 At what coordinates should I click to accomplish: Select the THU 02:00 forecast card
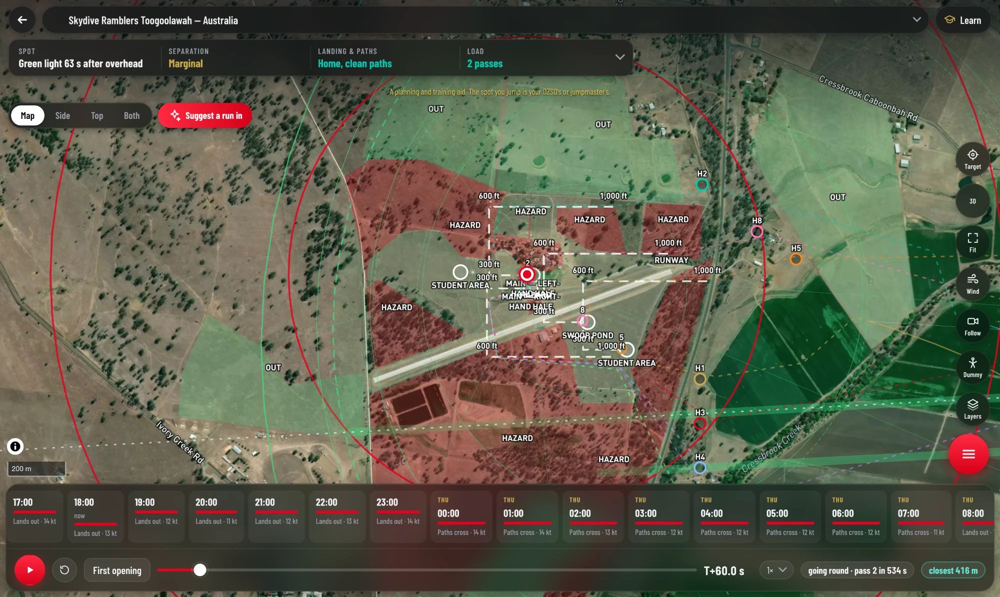click(593, 516)
